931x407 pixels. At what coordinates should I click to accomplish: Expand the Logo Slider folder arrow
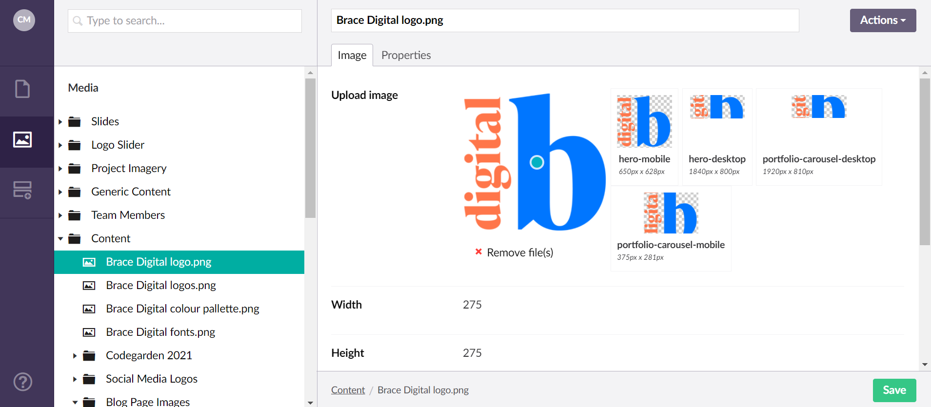point(60,145)
